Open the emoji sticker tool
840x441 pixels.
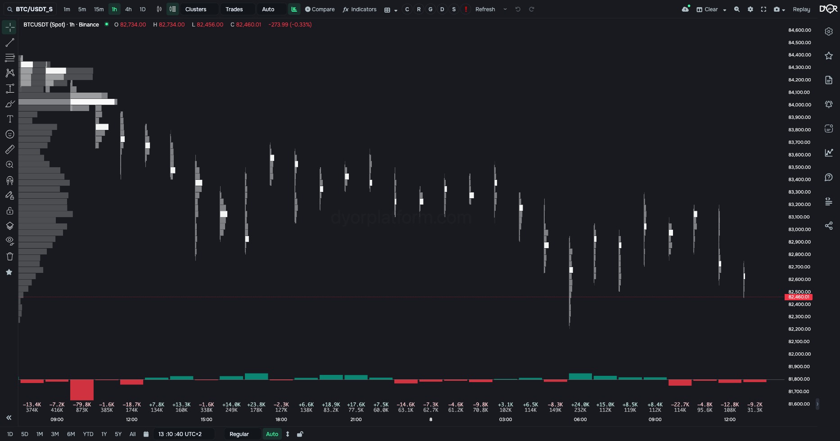(x=10, y=134)
